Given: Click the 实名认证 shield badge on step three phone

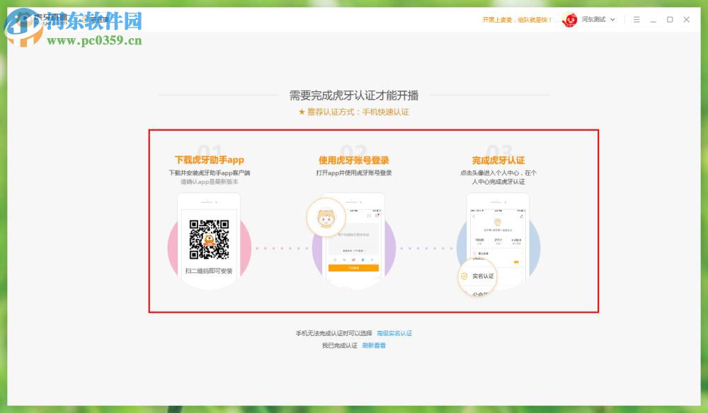Looking at the screenshot, I should pyautogui.click(x=476, y=277).
